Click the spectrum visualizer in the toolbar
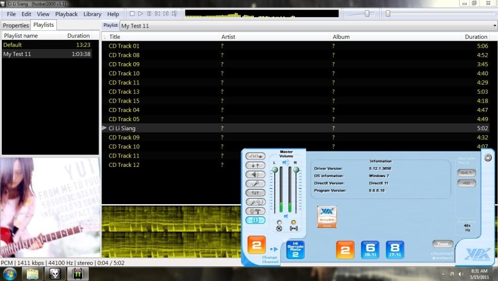 pos(262,14)
